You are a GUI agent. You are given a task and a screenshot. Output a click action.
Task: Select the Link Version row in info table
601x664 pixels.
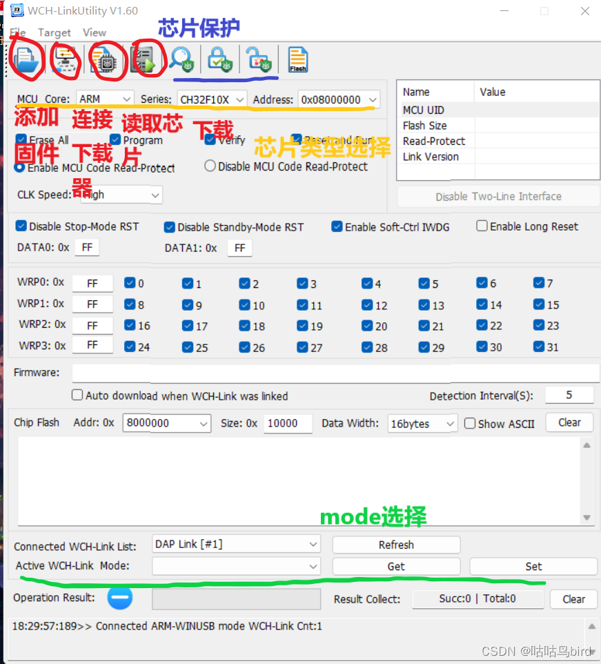click(499, 157)
